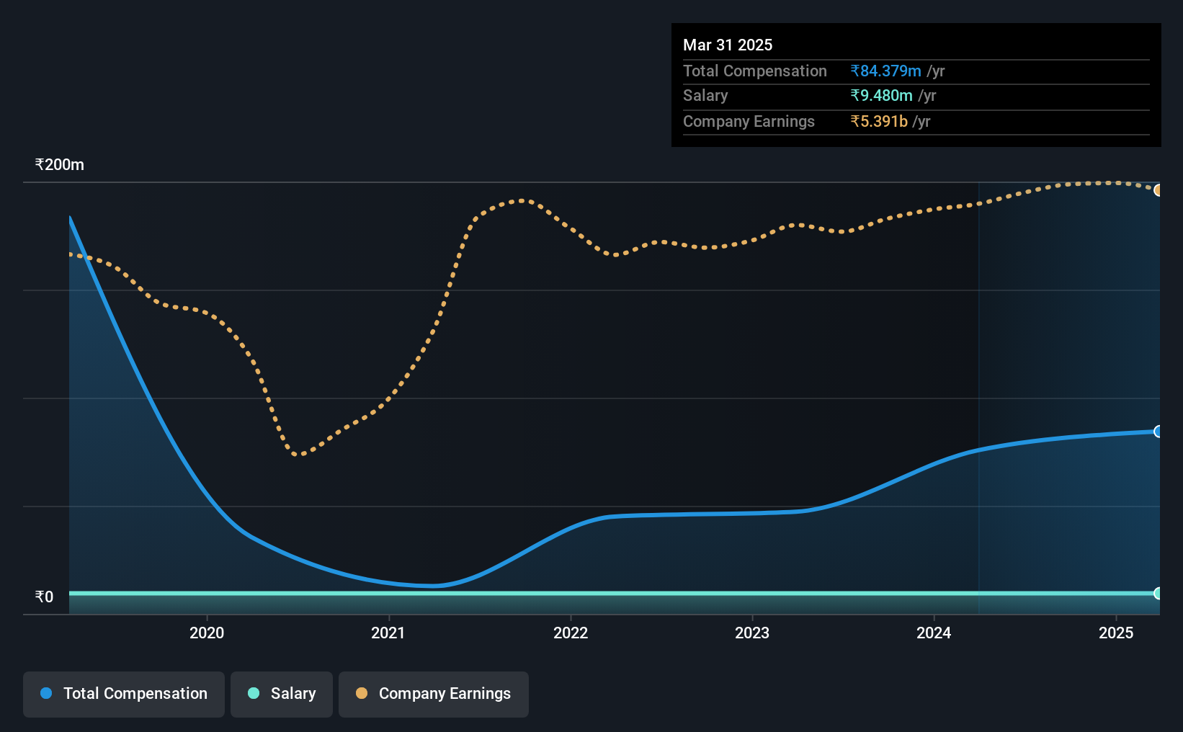Viewport: 1183px width, 732px height.
Task: Click the blue compensation endpoint marker
Action: [1158, 432]
